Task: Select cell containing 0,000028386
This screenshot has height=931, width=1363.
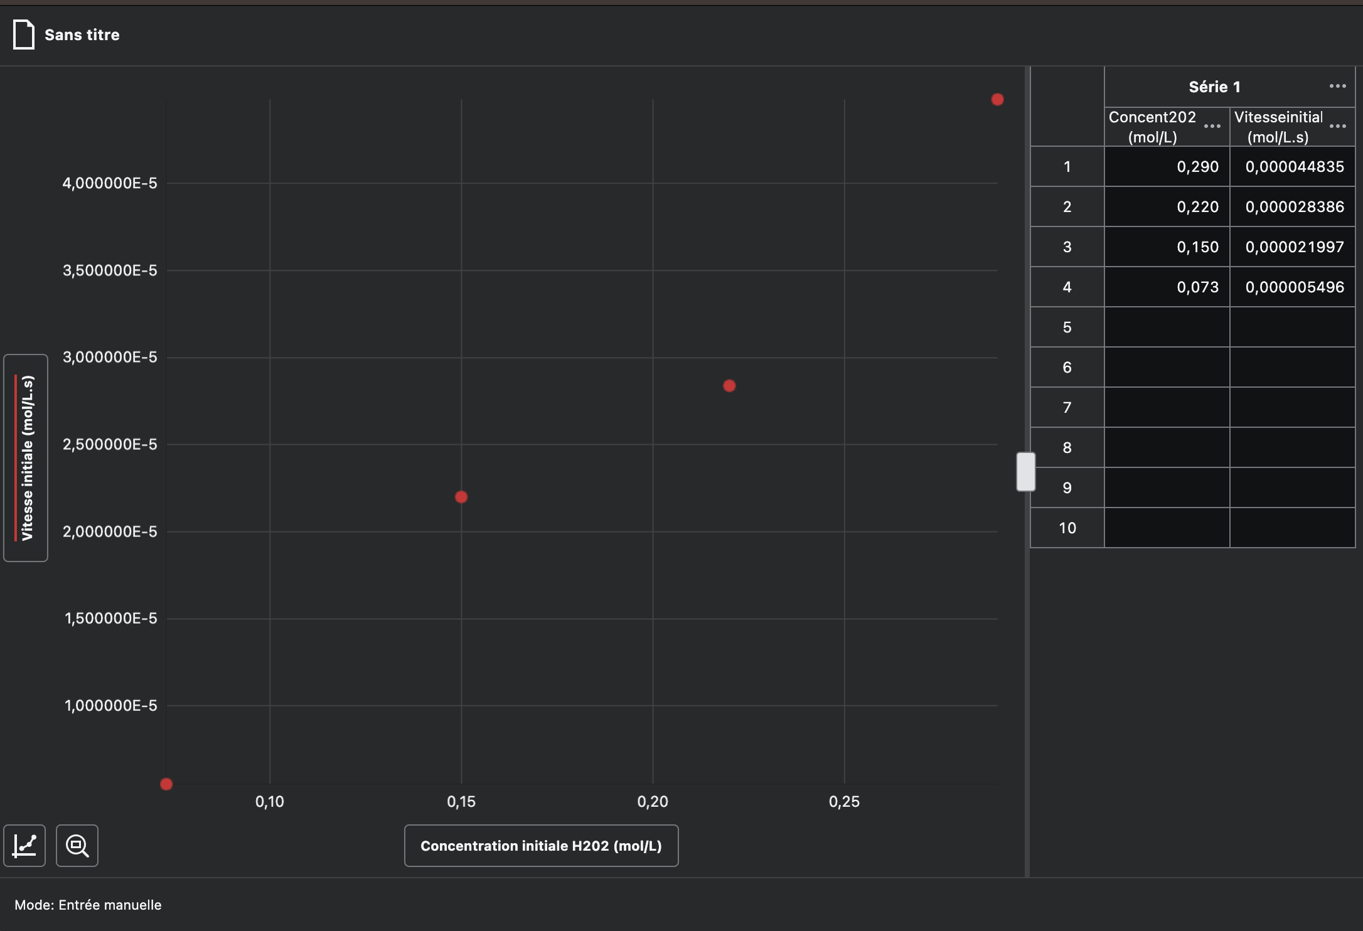Action: tap(1292, 207)
